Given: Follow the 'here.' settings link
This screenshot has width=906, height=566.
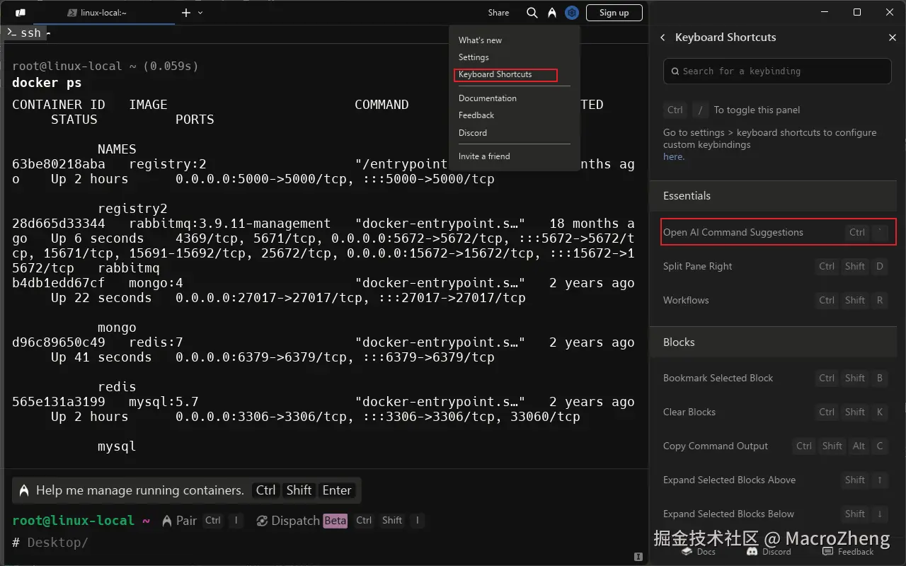Looking at the screenshot, I should (x=674, y=157).
